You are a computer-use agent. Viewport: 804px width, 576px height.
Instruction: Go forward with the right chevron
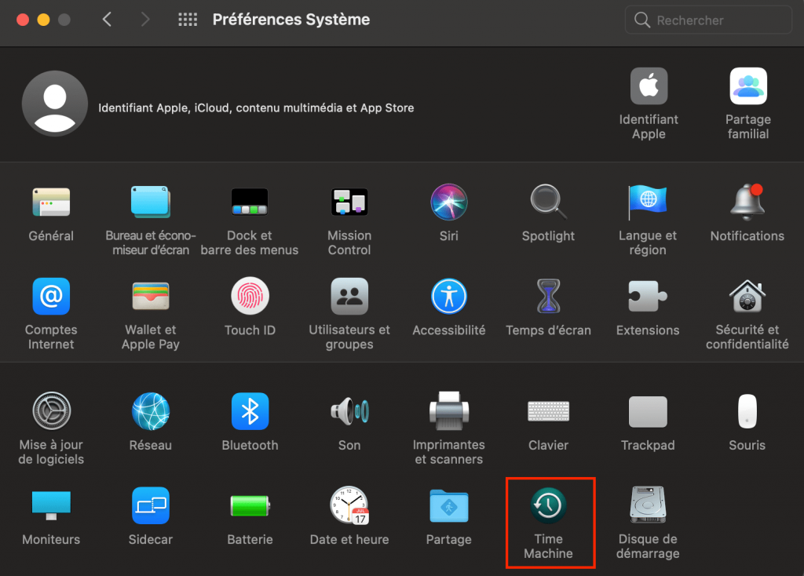pos(145,20)
